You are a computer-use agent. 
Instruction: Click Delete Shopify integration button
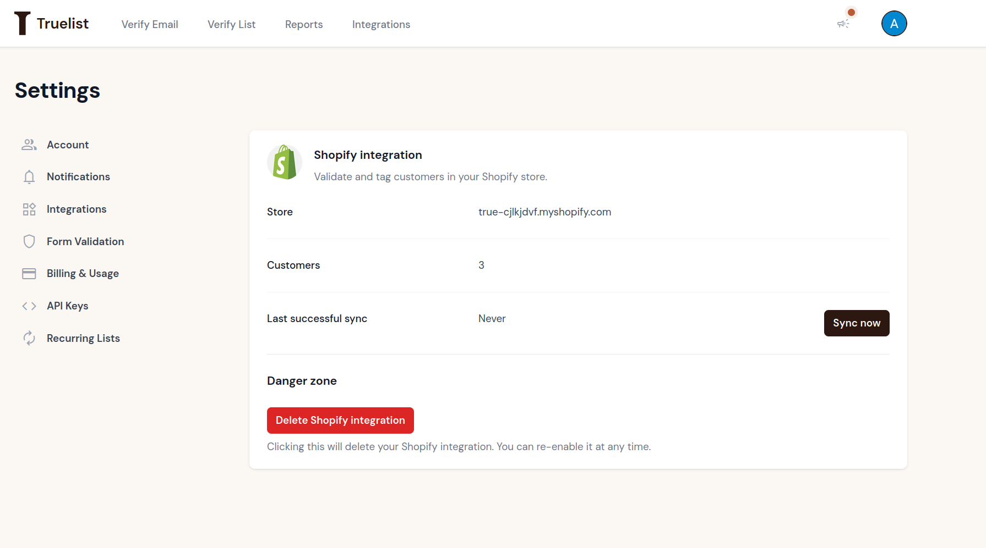pos(340,420)
